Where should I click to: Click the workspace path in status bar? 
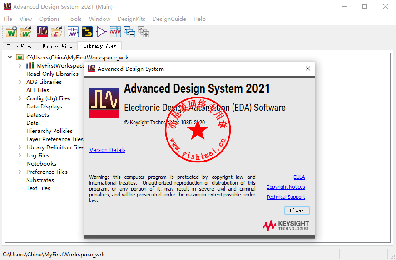coord(54,254)
